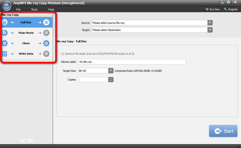
Task: Click the Full Disc source disc icon
Action: pyautogui.click(x=4, y=22)
